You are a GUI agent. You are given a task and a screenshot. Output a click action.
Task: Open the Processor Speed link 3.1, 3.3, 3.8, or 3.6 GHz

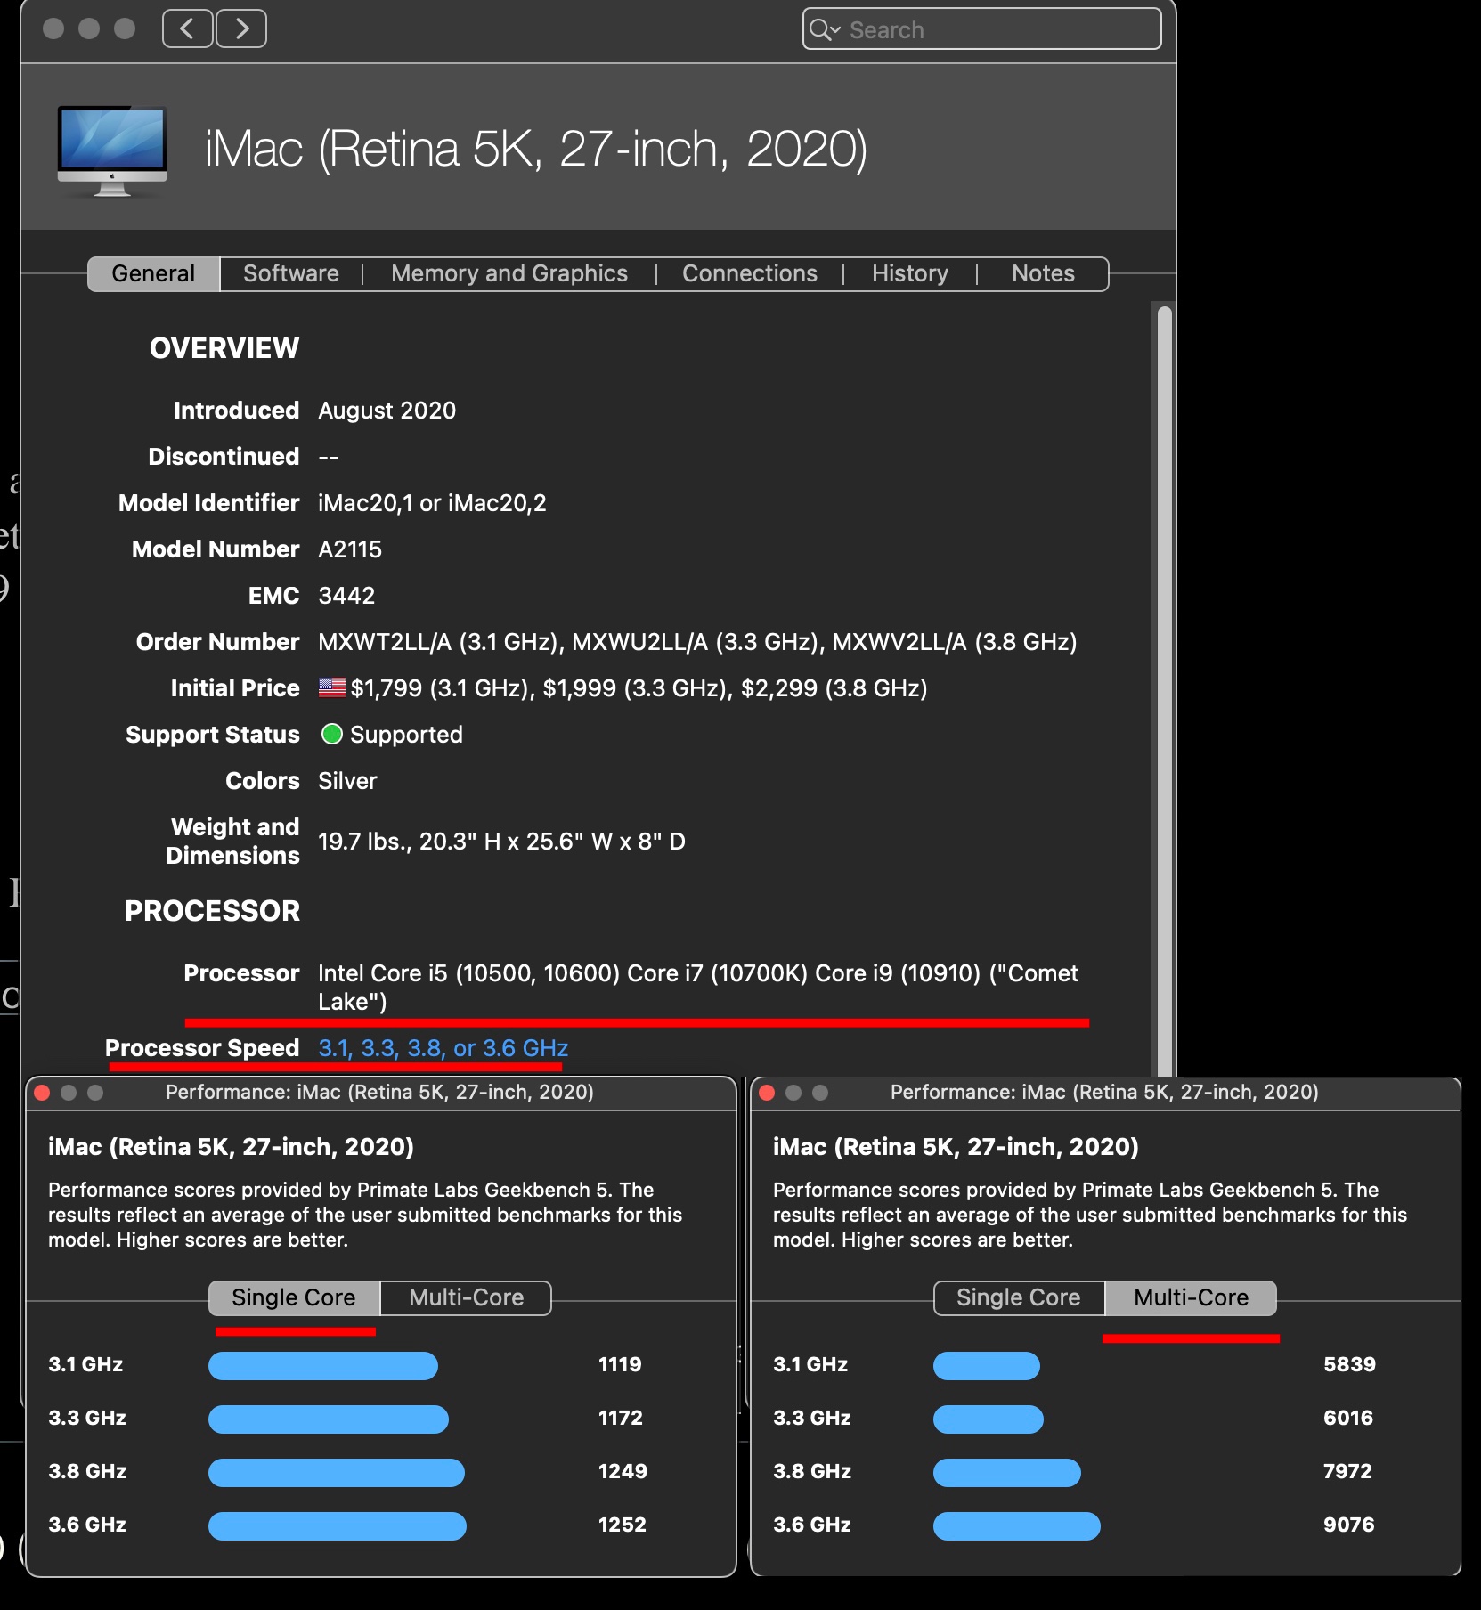[443, 1048]
